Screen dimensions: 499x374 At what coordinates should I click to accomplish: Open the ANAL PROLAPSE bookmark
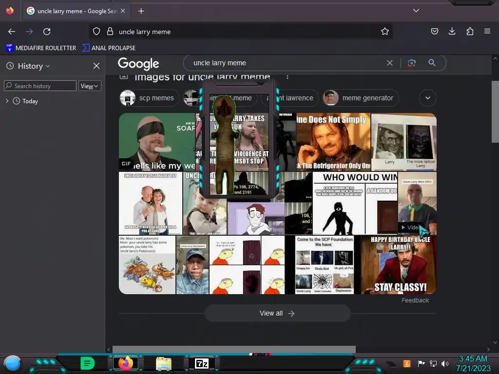click(x=109, y=48)
